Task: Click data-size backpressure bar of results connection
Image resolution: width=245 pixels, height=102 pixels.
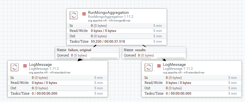Action: point(171,58)
